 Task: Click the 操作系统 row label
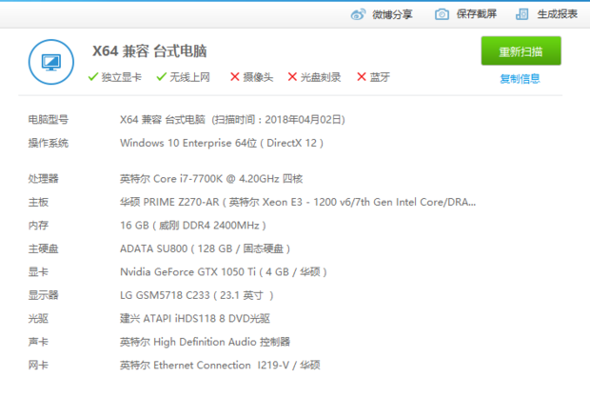pyautogui.click(x=49, y=143)
